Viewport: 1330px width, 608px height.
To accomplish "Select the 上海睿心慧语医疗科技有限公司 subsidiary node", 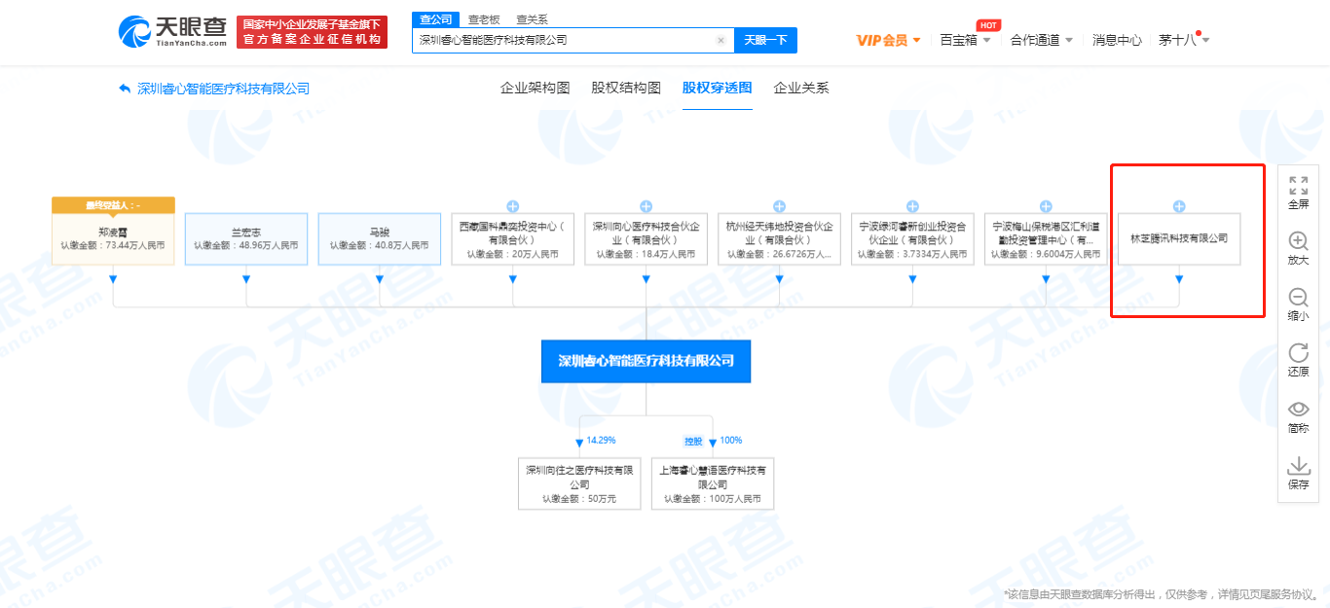I will pyautogui.click(x=713, y=483).
